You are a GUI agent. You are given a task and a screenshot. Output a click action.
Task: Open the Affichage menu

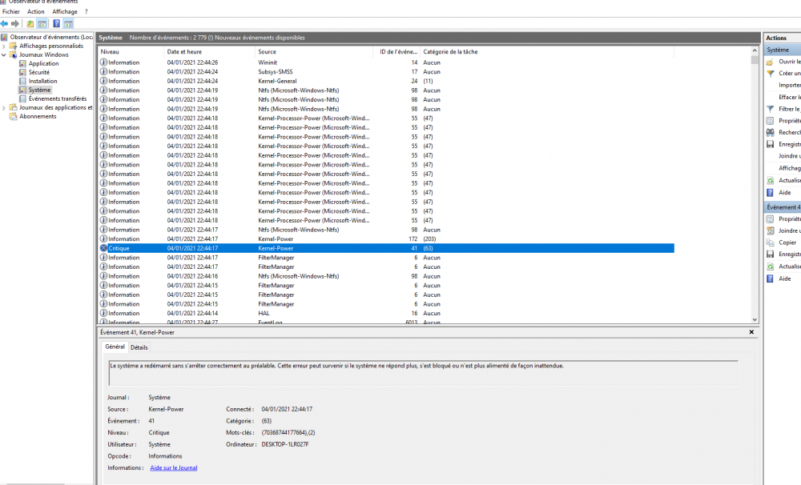point(65,12)
